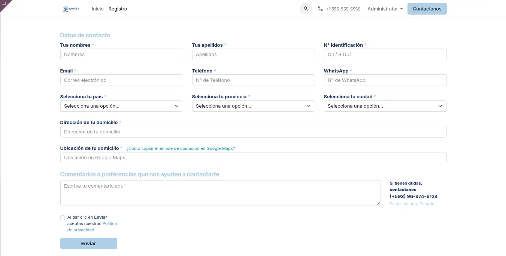Click the Comentarios o preferencias heading
Image resolution: width=506 pixels, height=256 pixels.
pos(140,175)
